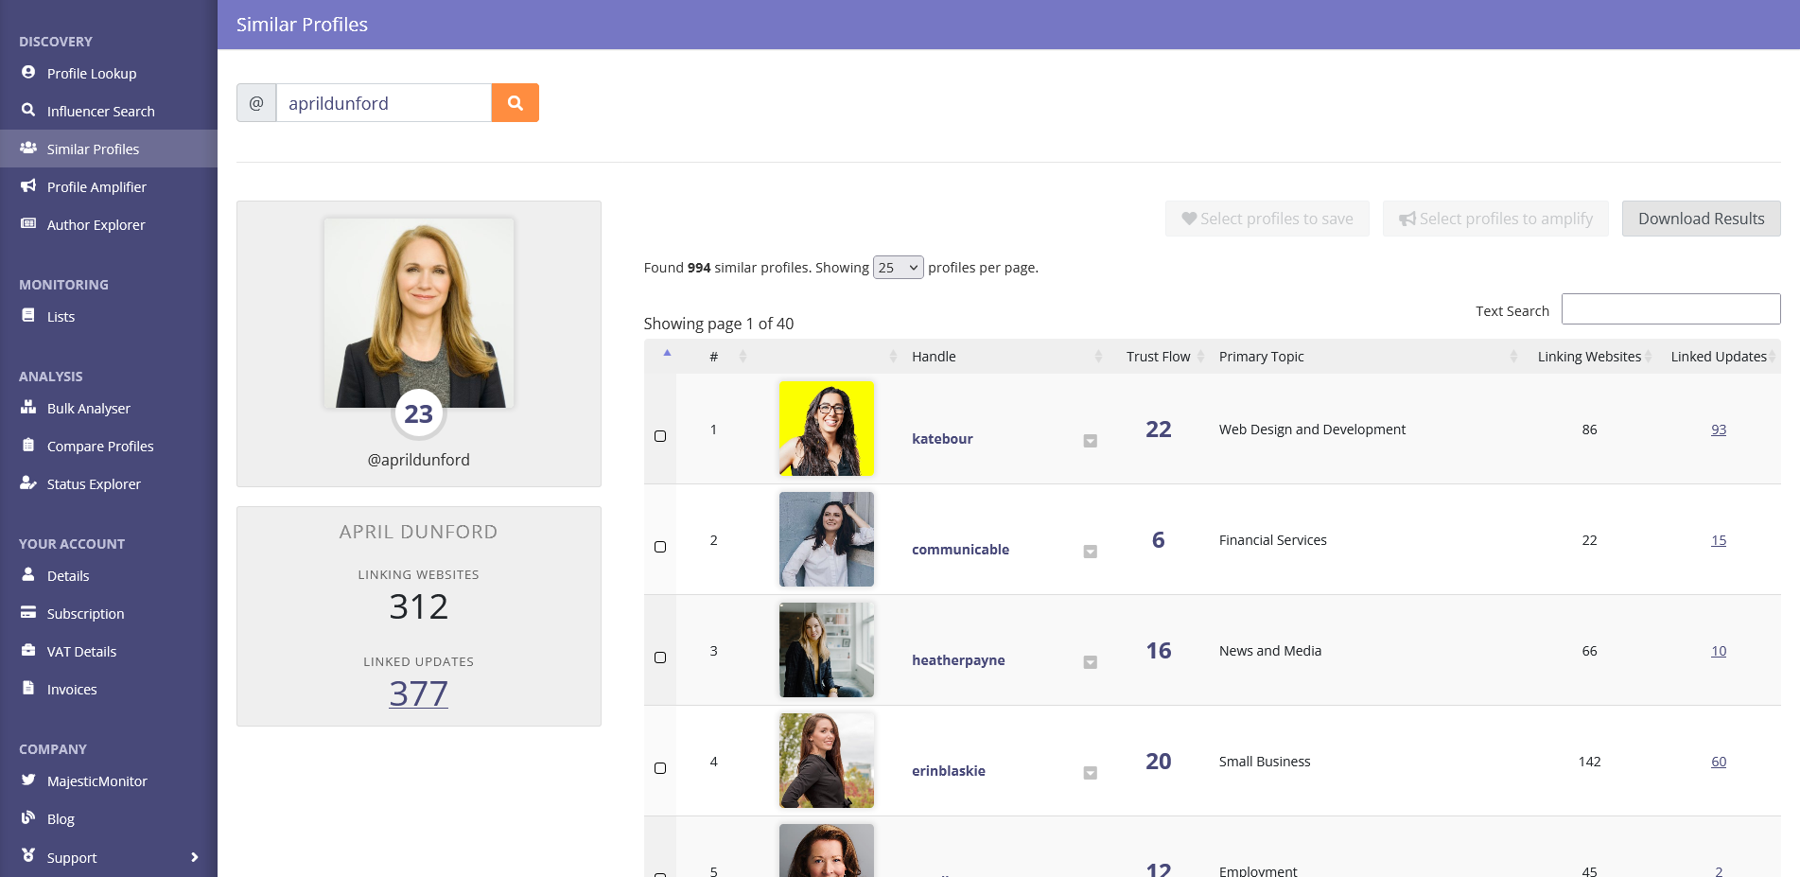1800x877 pixels.
Task: Sort by the Linking Websites column
Action: (1589, 356)
